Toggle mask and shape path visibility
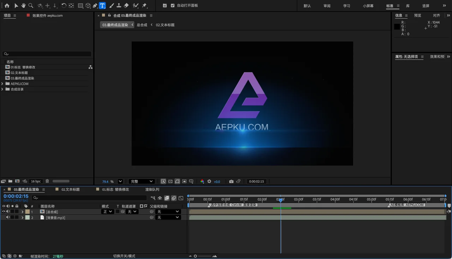This screenshot has height=259, width=452. pos(177,181)
